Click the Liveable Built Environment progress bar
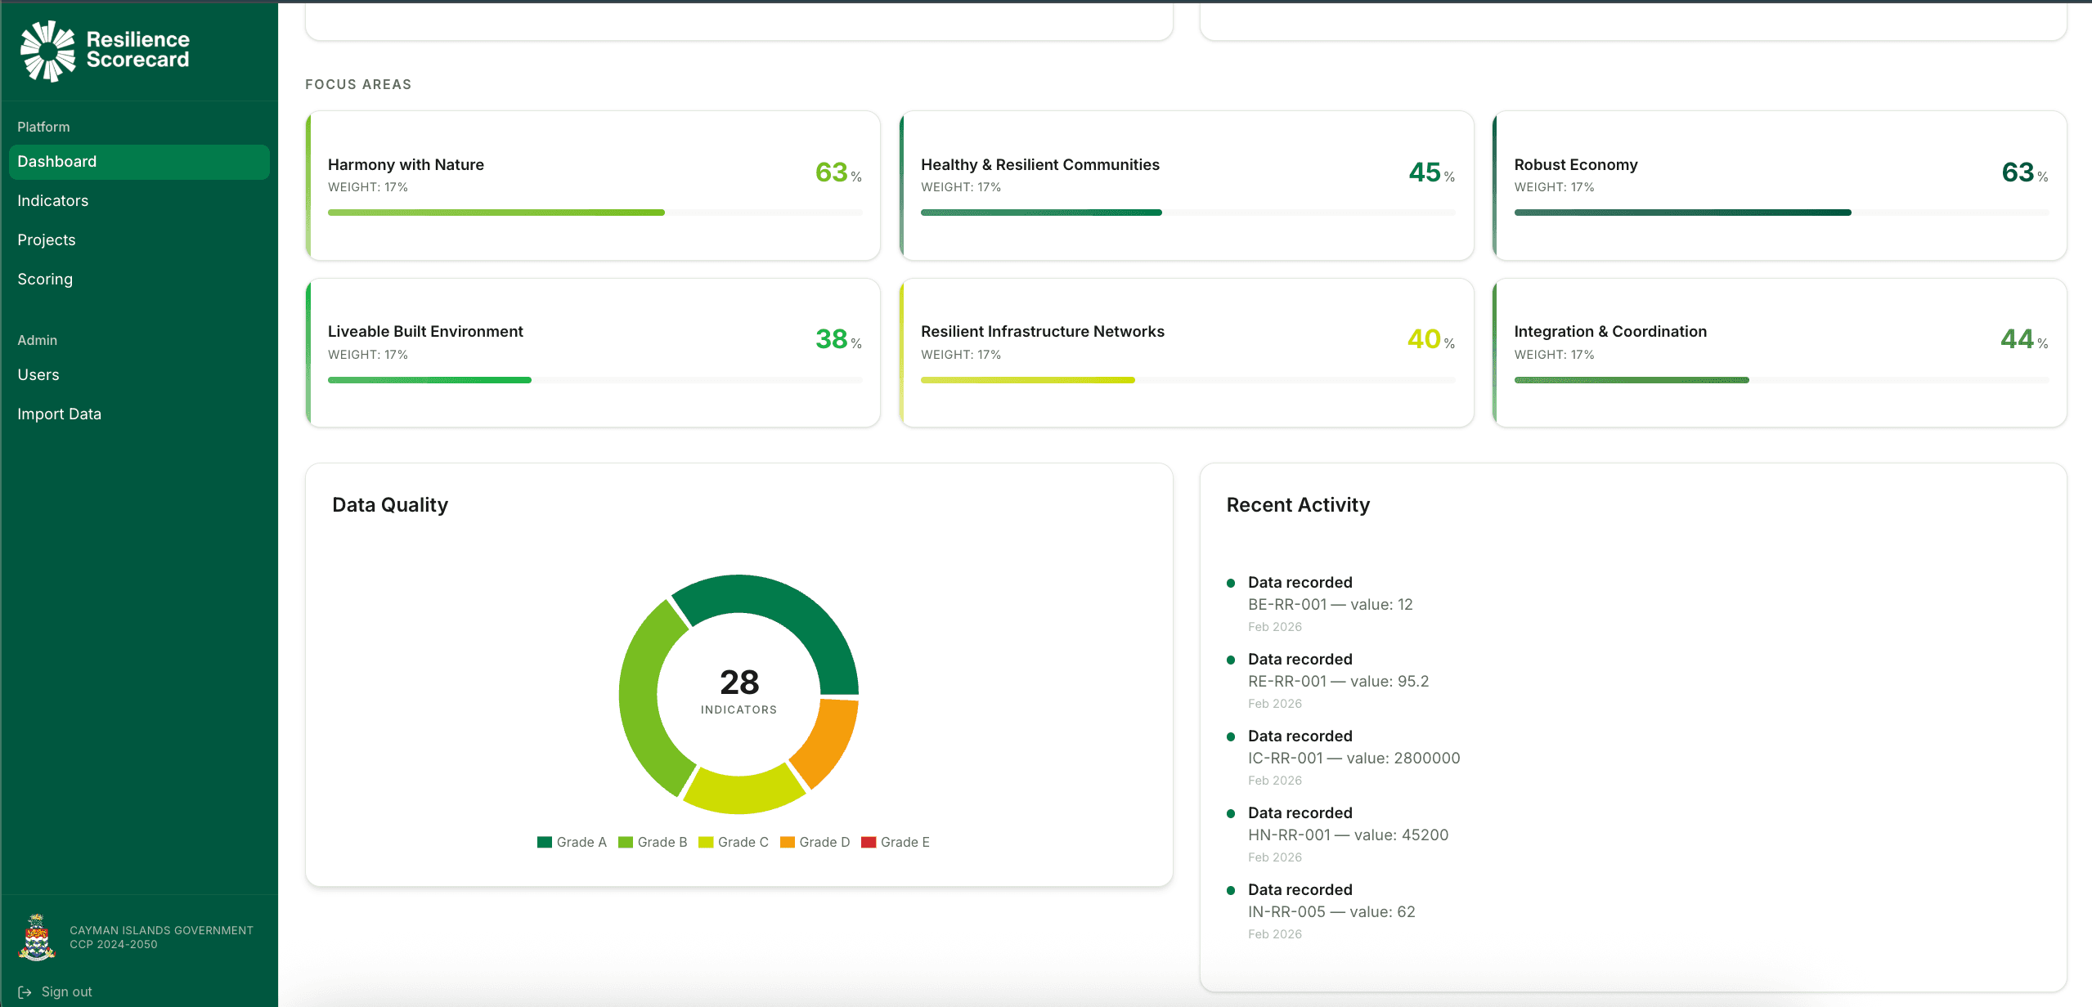 click(x=595, y=379)
